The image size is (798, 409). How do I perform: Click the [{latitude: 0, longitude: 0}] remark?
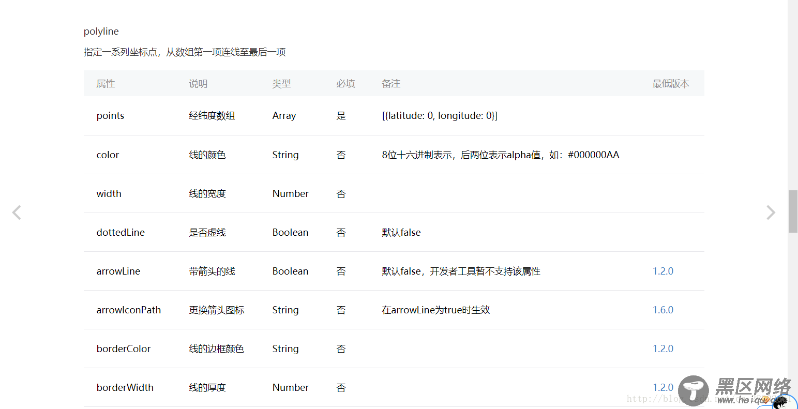click(x=440, y=116)
